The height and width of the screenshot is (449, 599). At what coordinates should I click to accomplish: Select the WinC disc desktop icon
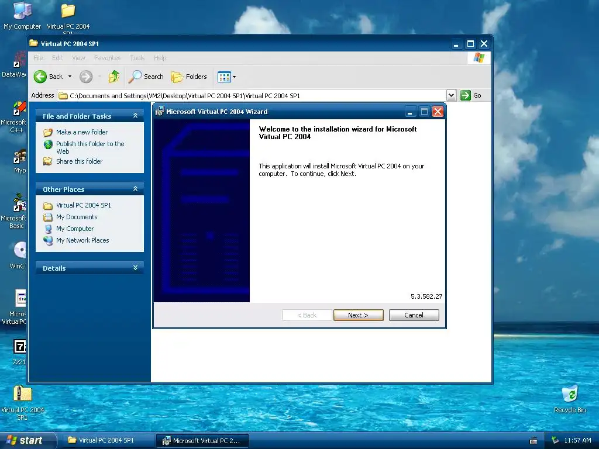pos(19,251)
